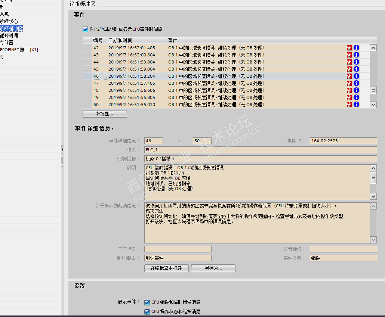Click blue info icon in row 43
385x317 pixels.
pyautogui.click(x=356, y=55)
